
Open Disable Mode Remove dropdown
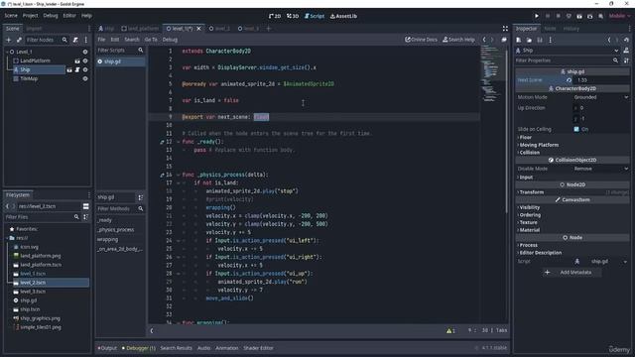pos(600,169)
